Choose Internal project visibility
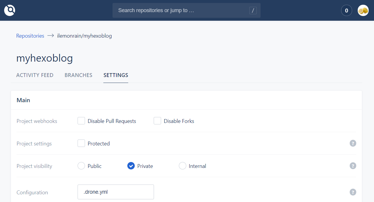 (182, 166)
